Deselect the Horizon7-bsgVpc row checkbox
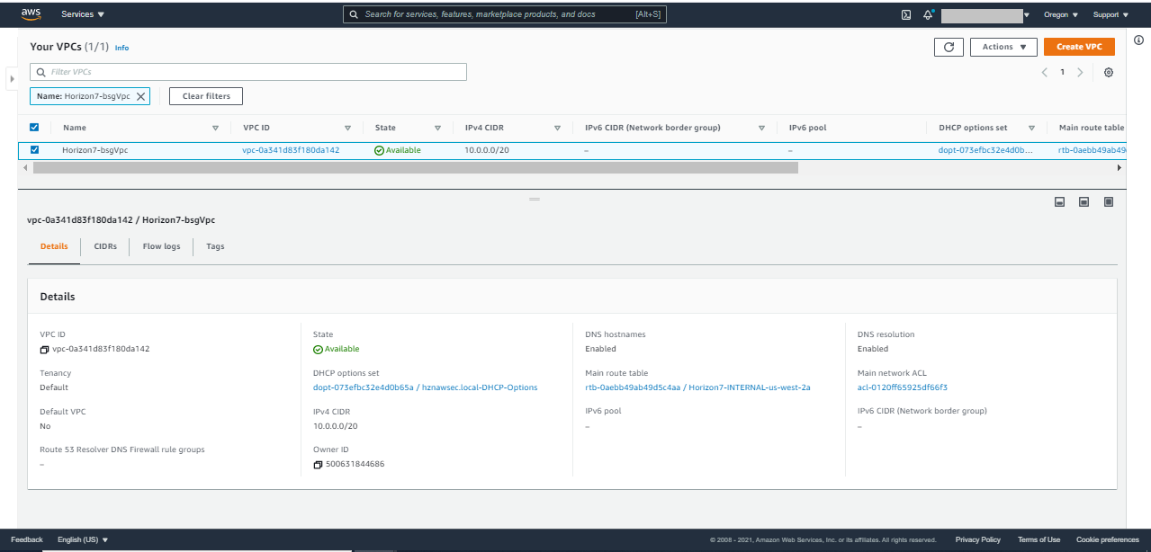Image resolution: width=1151 pixels, height=552 pixels. coord(34,149)
